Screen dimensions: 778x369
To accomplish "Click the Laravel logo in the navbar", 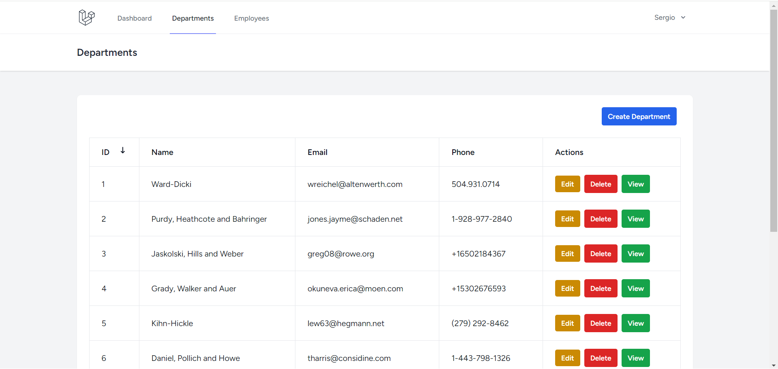I will click(86, 17).
